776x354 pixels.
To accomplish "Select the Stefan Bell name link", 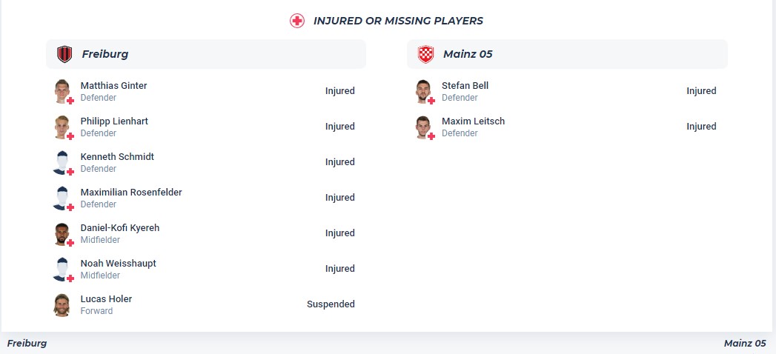I will [465, 85].
